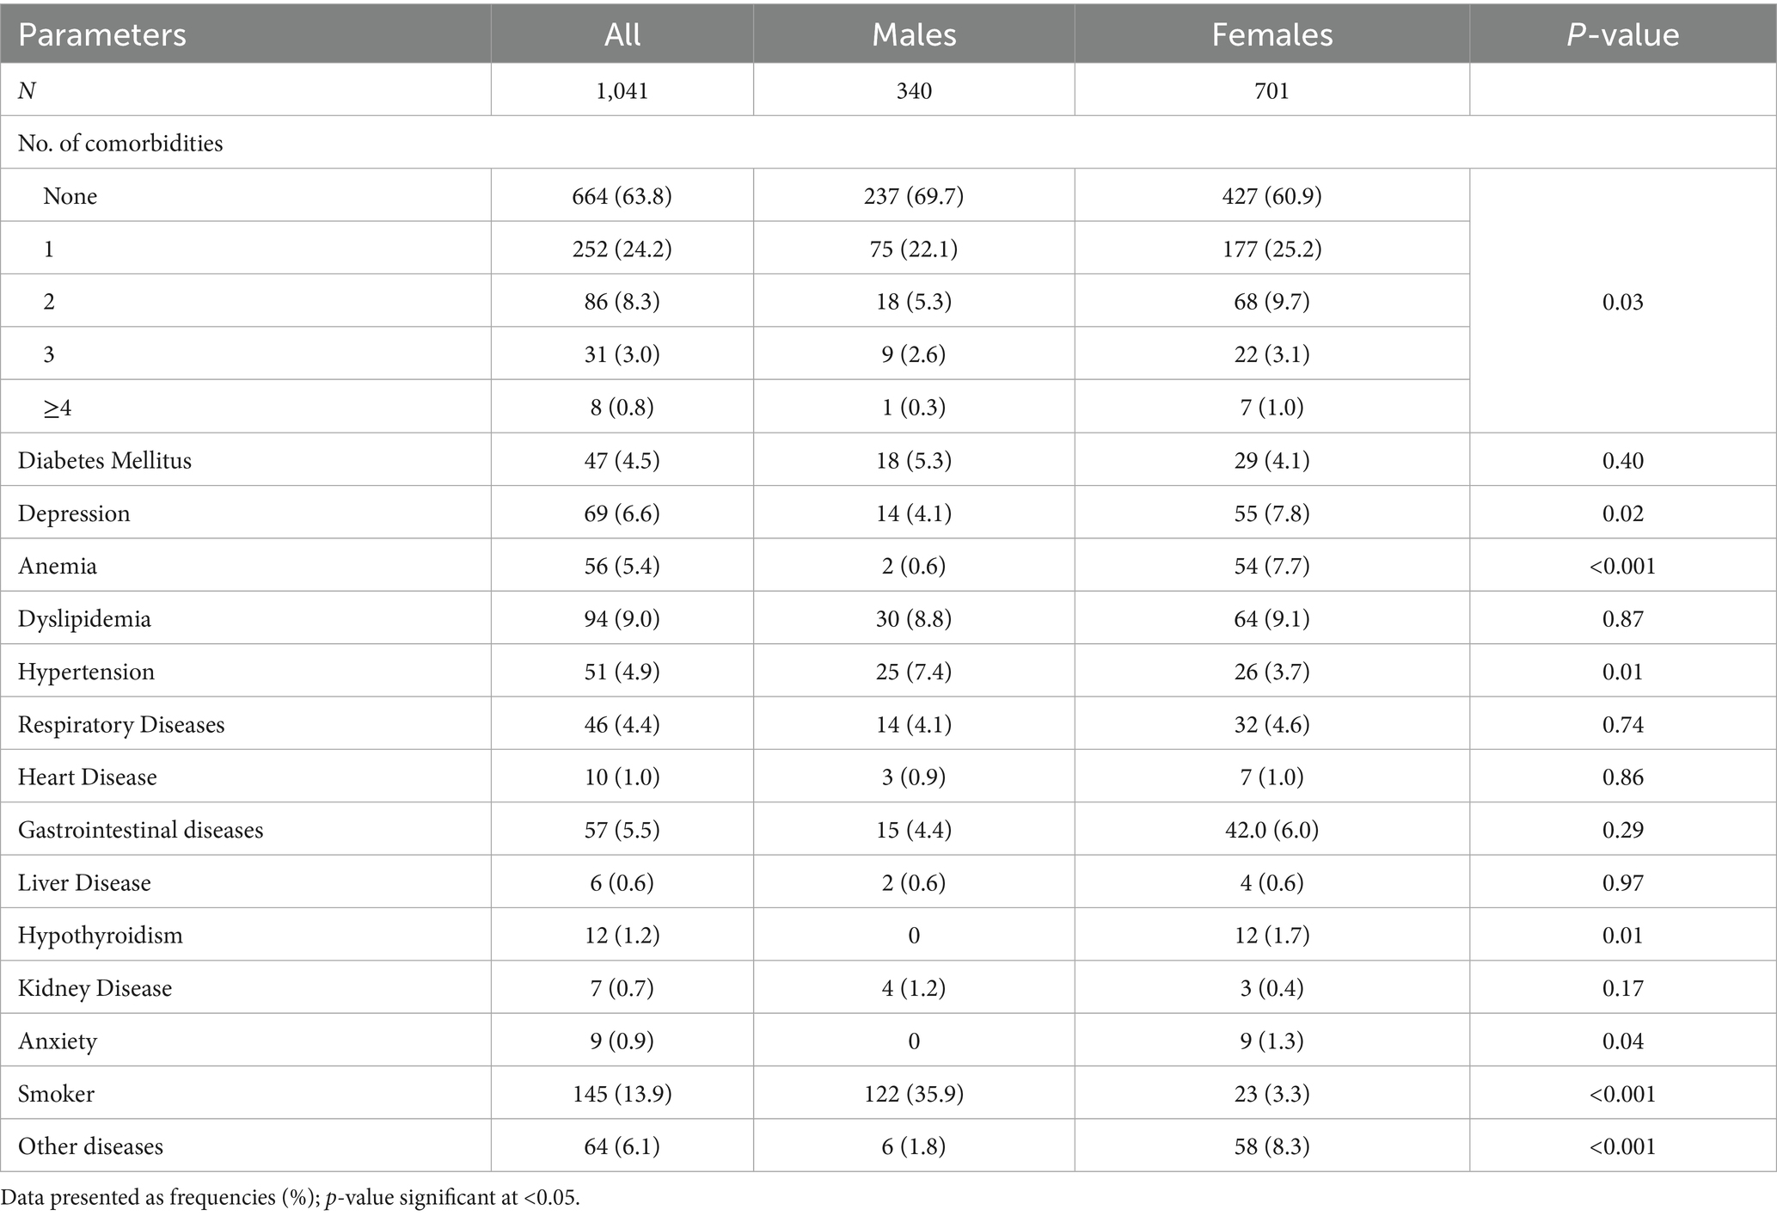Select the Other diseases row label
Viewport: 1777px width, 1216px height.
(x=90, y=1146)
